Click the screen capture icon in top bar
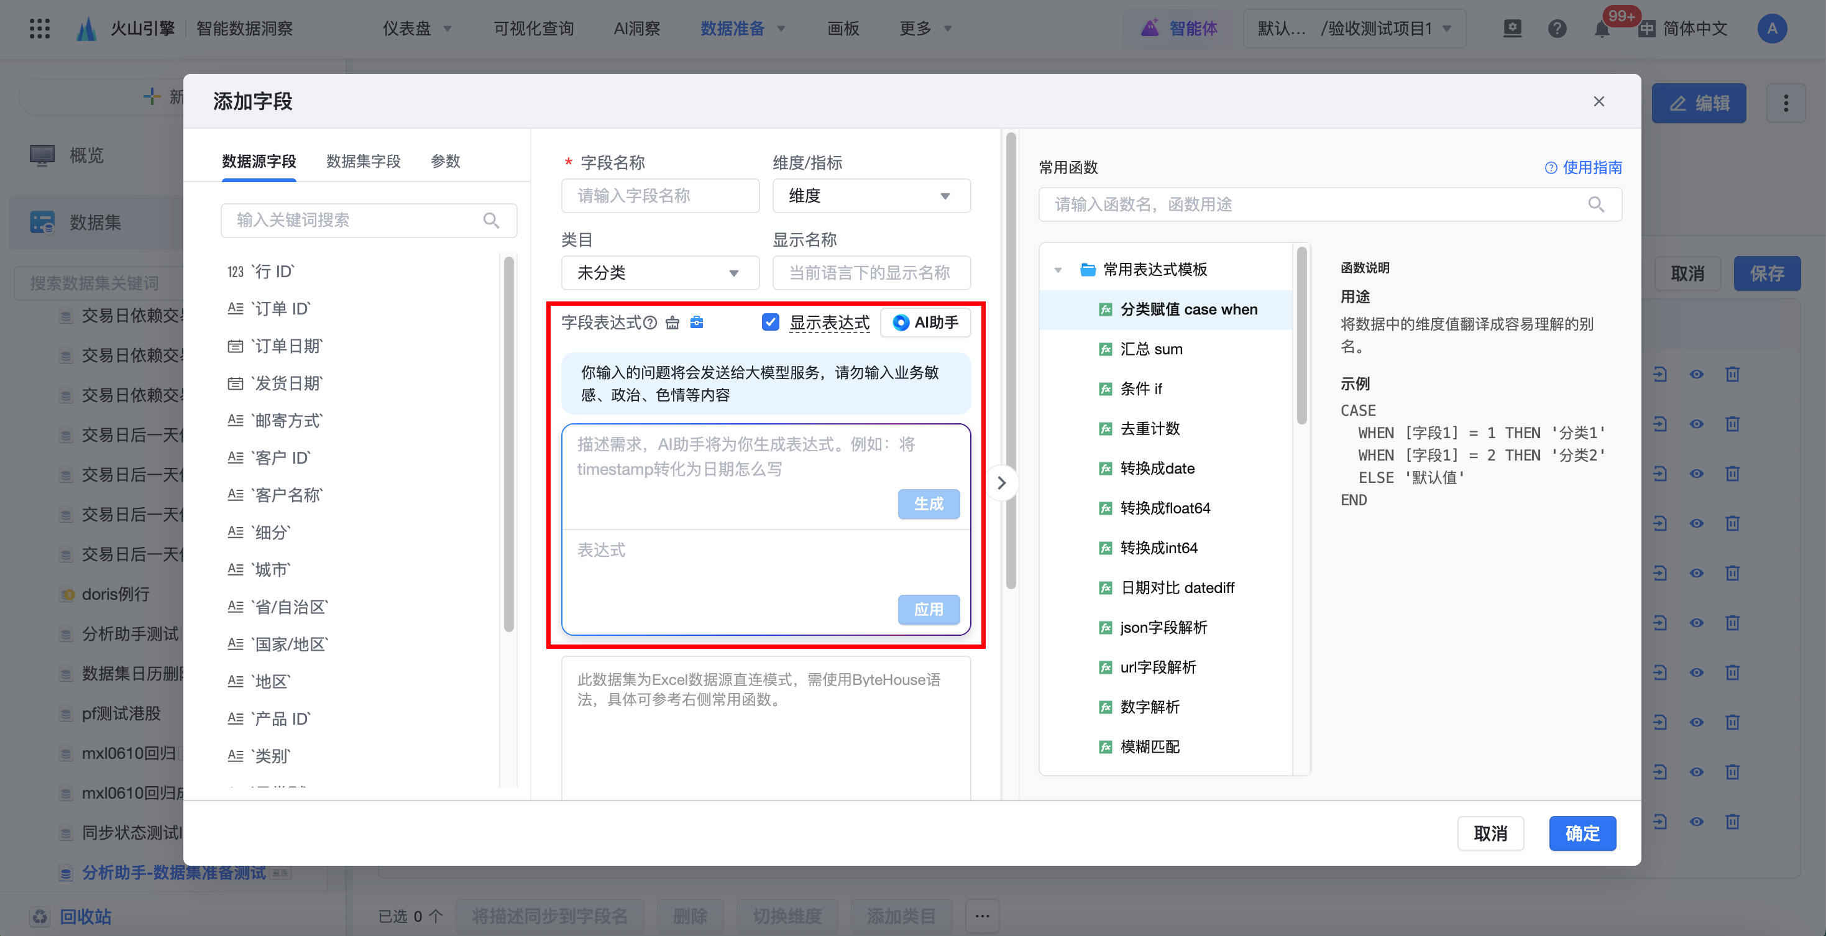Image resolution: width=1826 pixels, height=936 pixels. (1513, 29)
